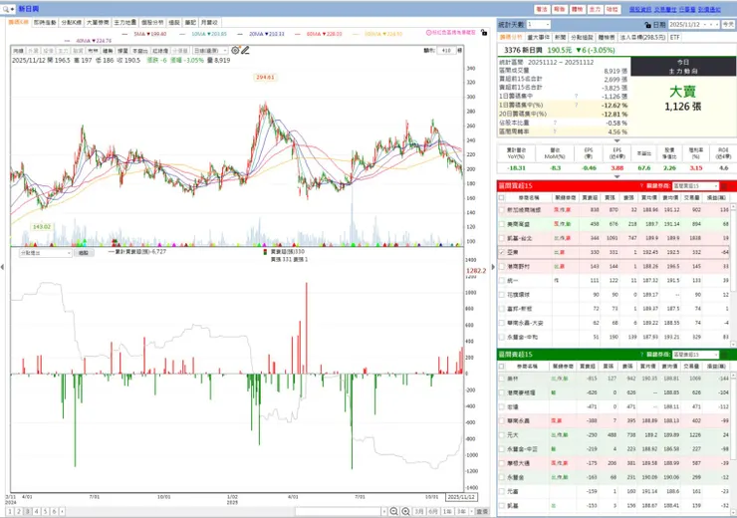
Task: Switch to the 個股分析 tab
Action: (x=152, y=23)
